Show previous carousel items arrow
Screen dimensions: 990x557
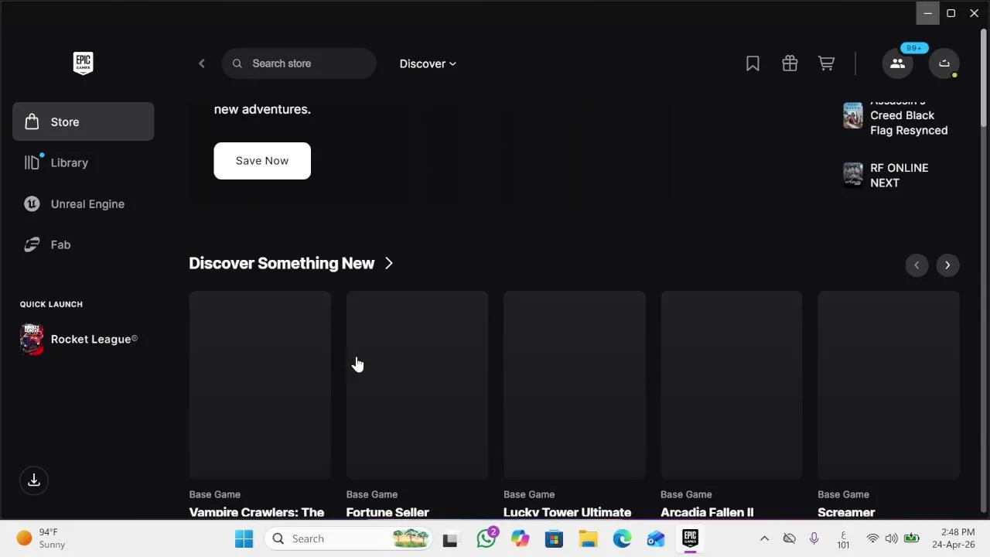(917, 265)
